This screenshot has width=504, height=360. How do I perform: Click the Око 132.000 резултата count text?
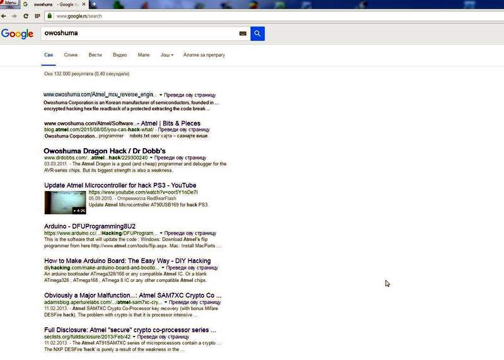(x=87, y=74)
